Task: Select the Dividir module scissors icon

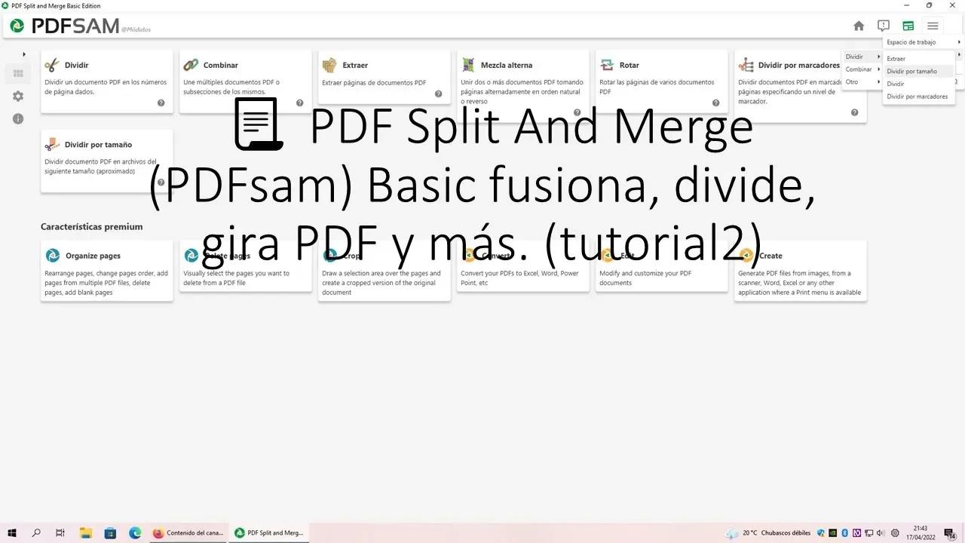Action: pos(51,64)
